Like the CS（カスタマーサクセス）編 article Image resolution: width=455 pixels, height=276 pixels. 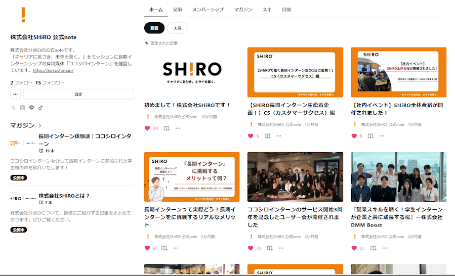point(251,135)
